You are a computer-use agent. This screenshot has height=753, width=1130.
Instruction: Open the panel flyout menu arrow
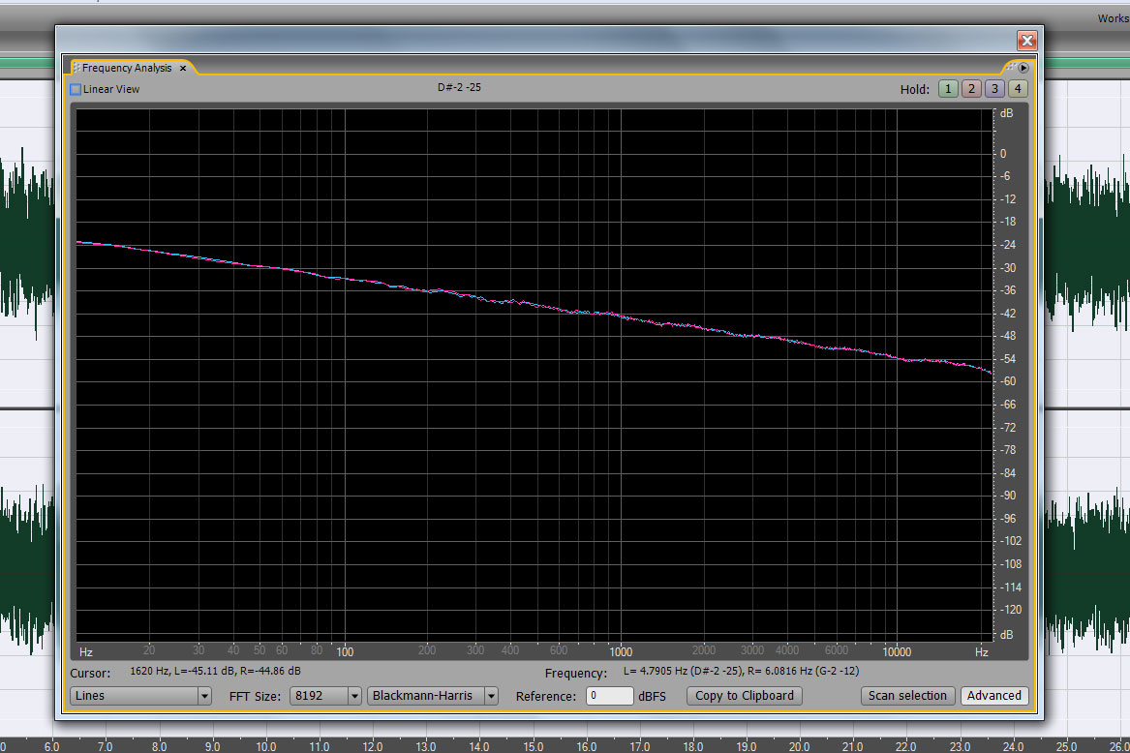pyautogui.click(x=1023, y=68)
